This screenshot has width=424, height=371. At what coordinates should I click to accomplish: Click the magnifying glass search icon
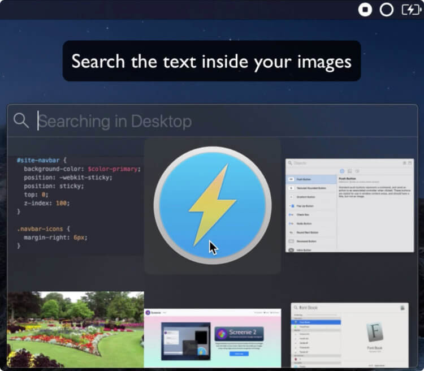click(21, 120)
